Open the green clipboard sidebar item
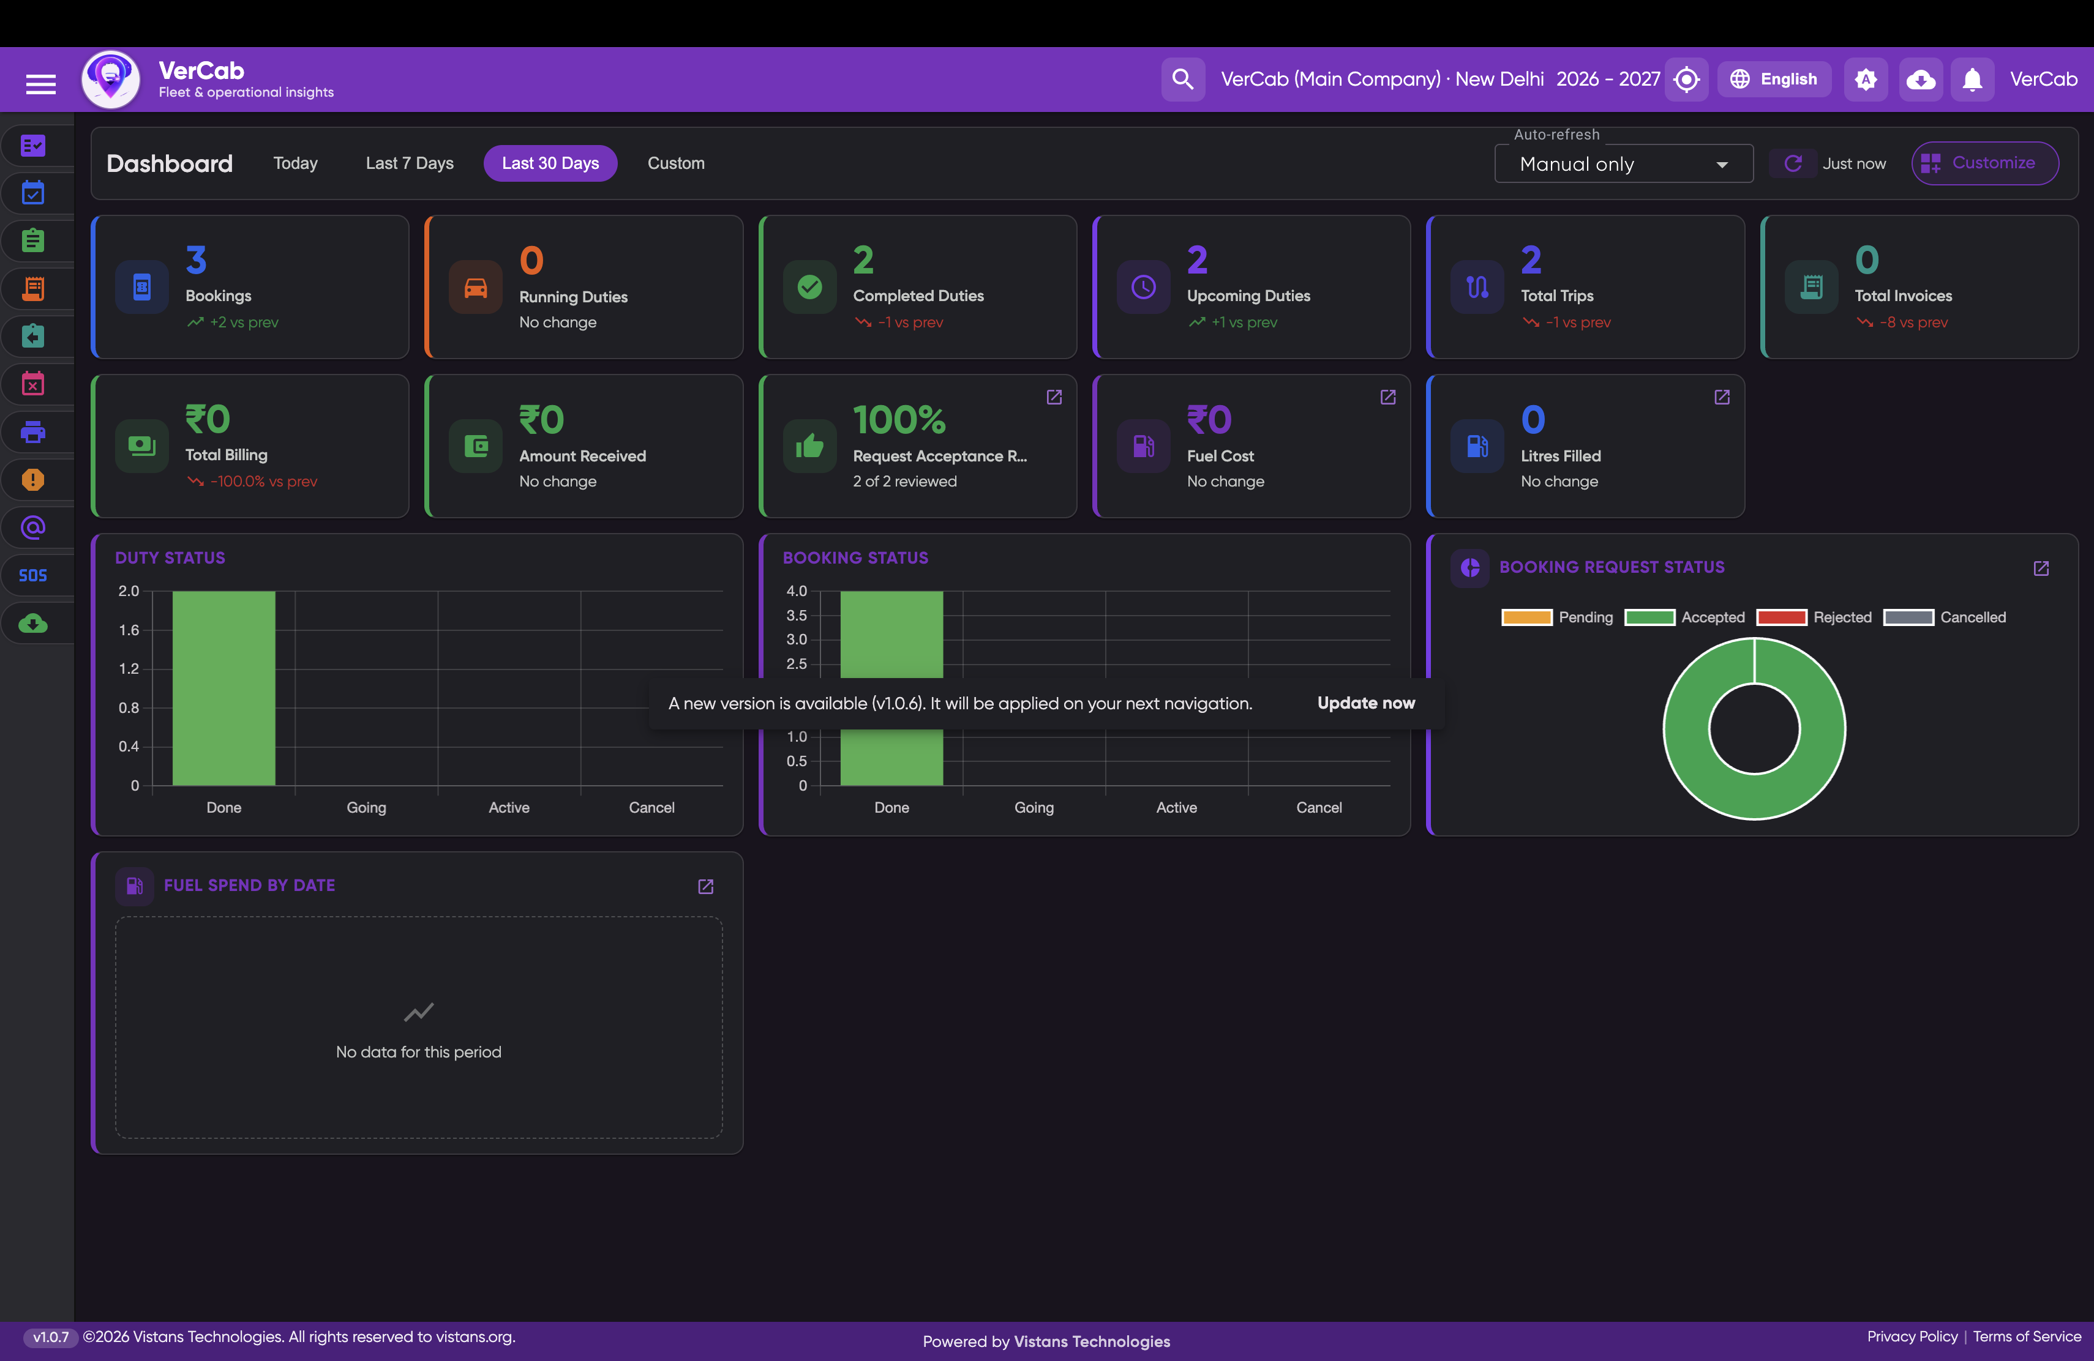 [x=34, y=240]
